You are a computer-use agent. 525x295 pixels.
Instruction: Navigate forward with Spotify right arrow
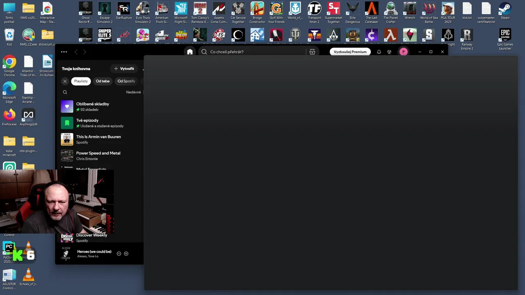(84, 52)
